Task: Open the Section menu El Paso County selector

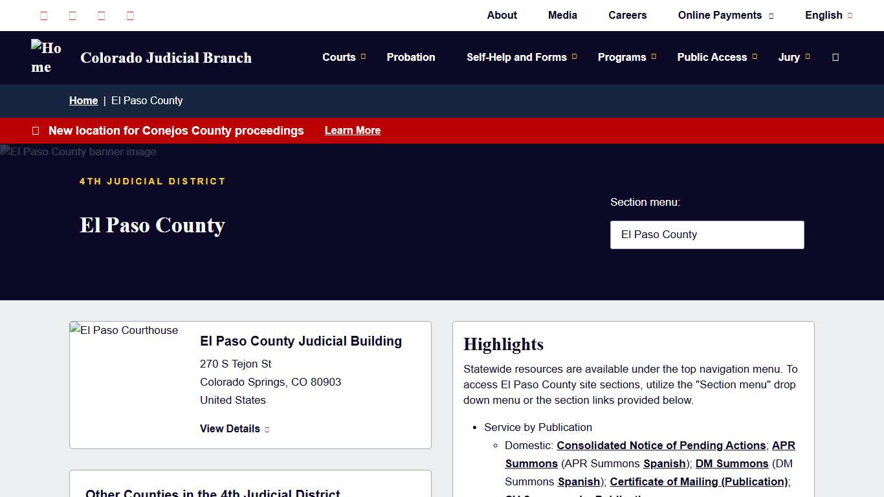Action: pyautogui.click(x=707, y=234)
